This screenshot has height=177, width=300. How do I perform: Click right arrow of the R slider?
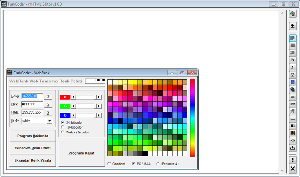click(99, 97)
